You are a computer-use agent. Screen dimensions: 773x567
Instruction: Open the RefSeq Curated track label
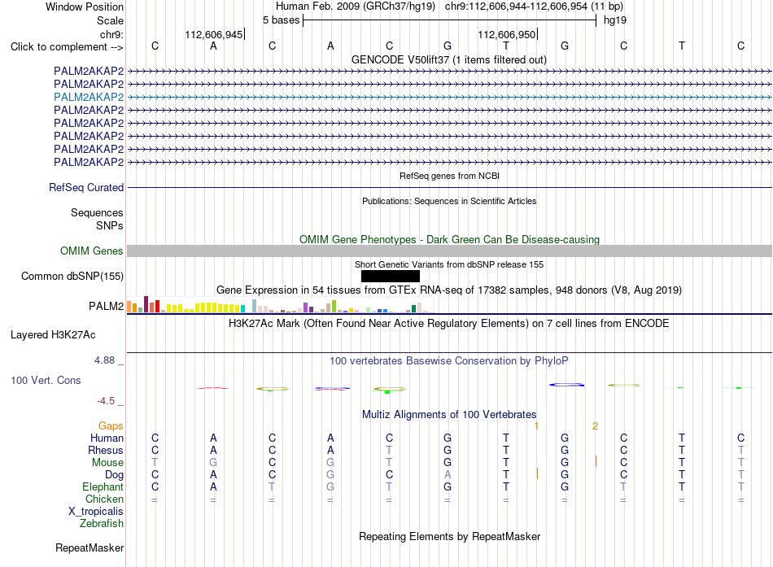point(86,187)
